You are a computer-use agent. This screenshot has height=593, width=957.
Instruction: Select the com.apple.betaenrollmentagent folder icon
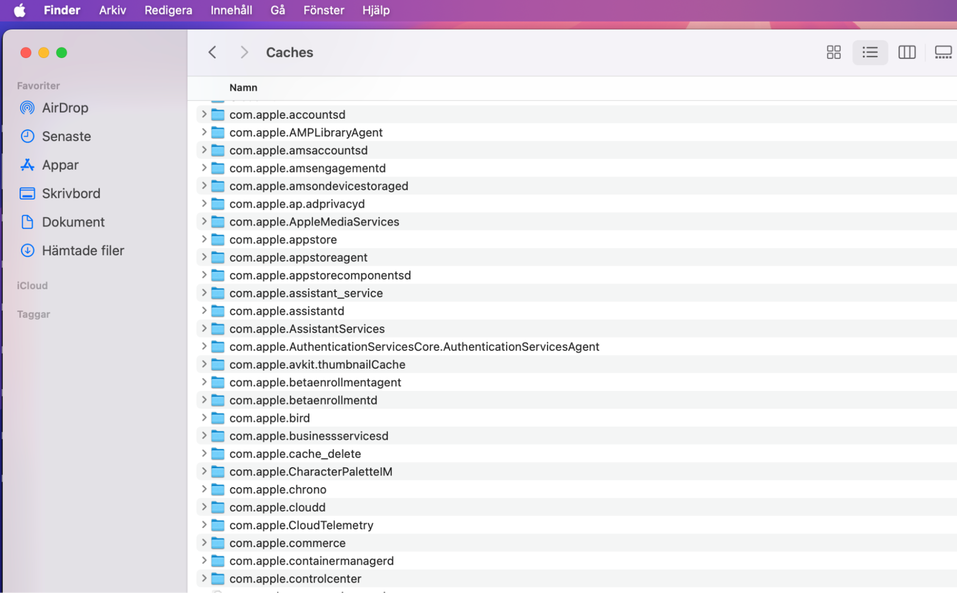[x=218, y=382]
